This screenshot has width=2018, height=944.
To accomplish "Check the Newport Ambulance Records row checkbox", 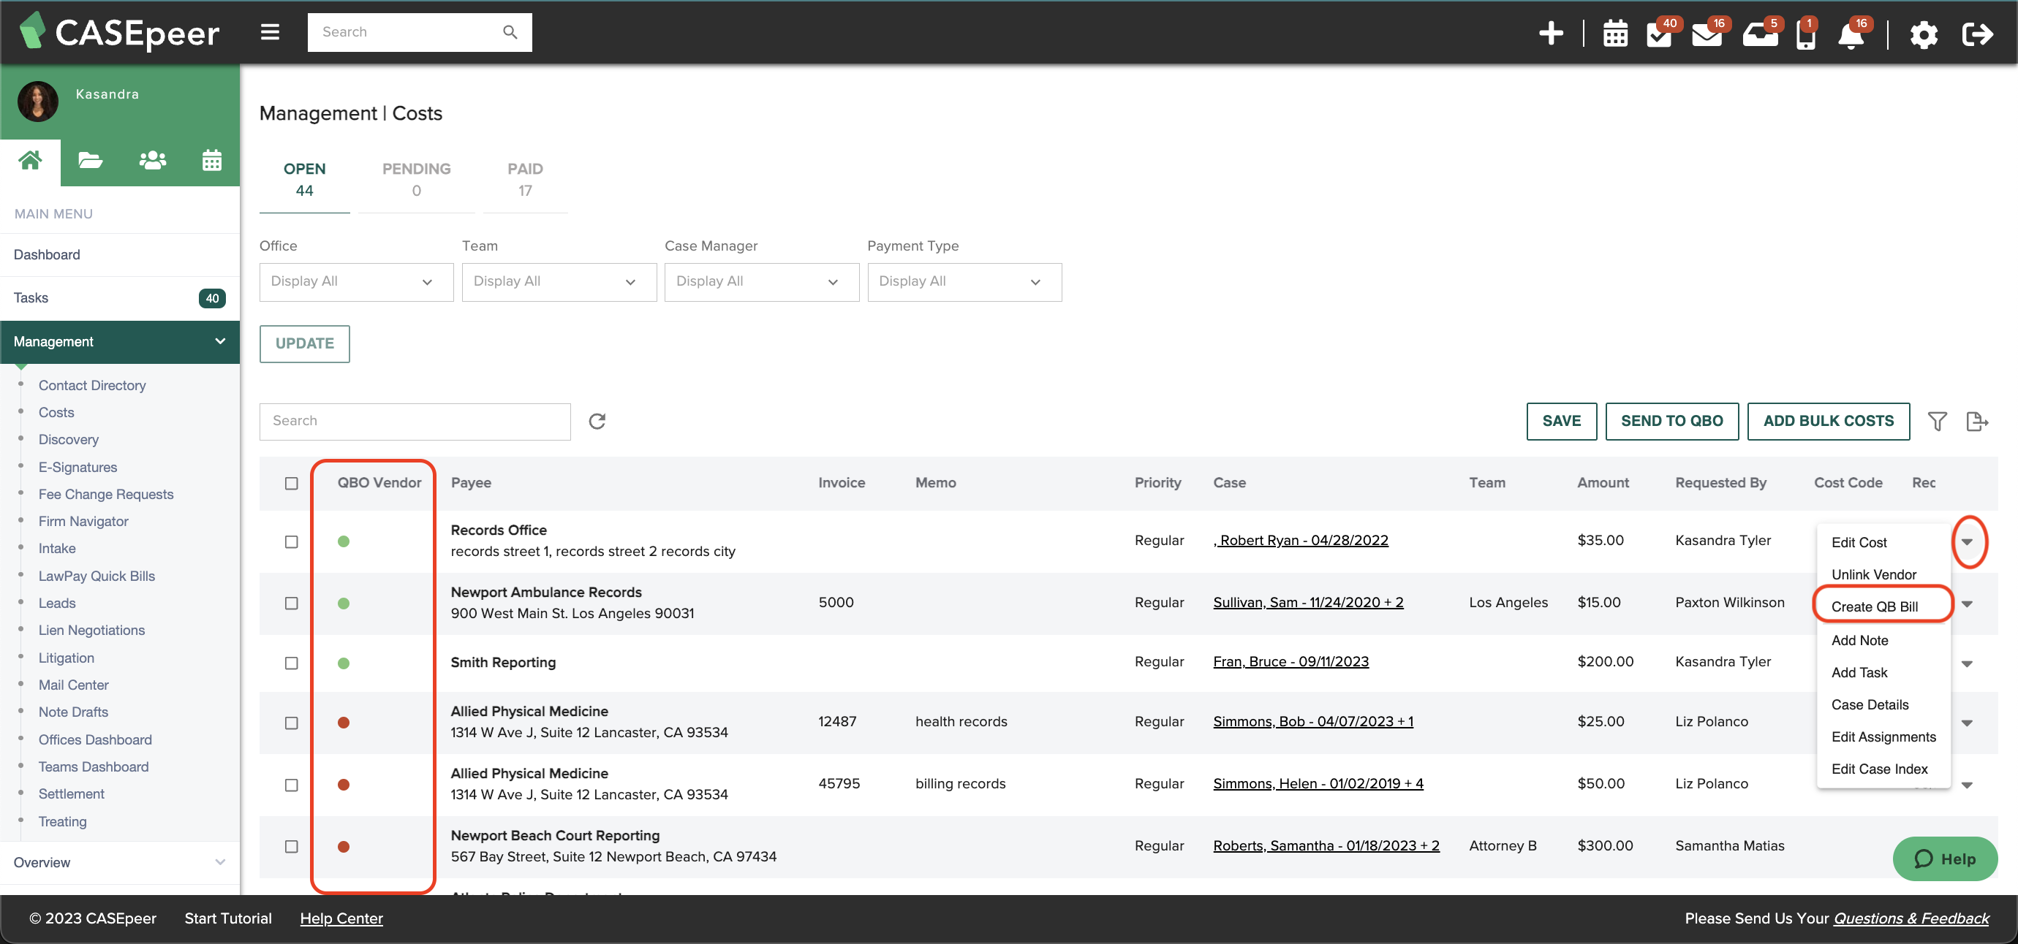I will 292,604.
